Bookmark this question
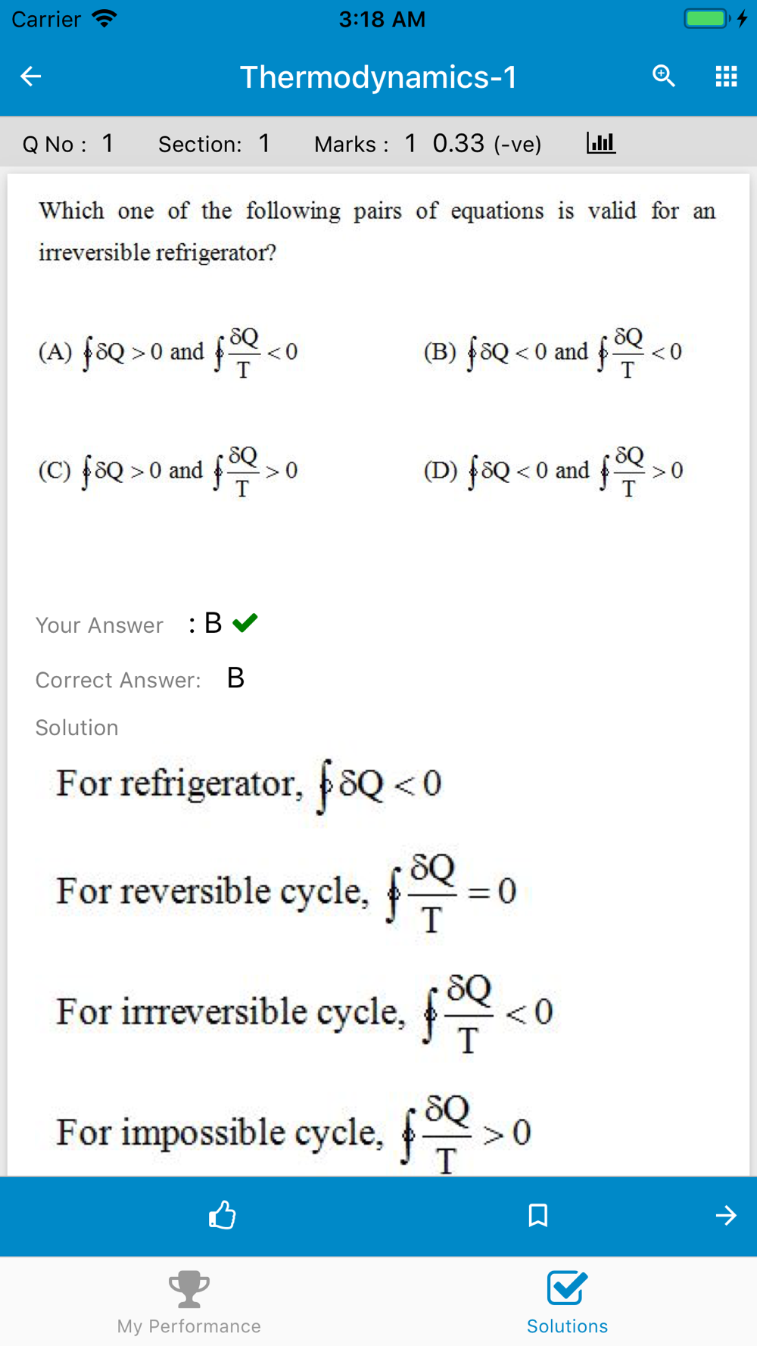757x1346 pixels. click(537, 1215)
